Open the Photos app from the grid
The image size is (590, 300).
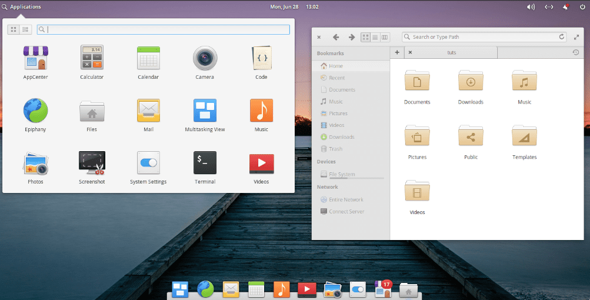tap(35, 168)
